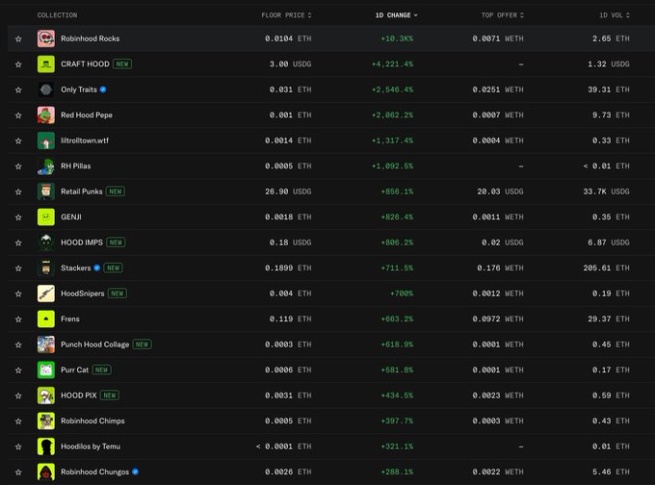This screenshot has height=485, width=655.
Task: Sort by Floor Price column
Action: point(287,15)
